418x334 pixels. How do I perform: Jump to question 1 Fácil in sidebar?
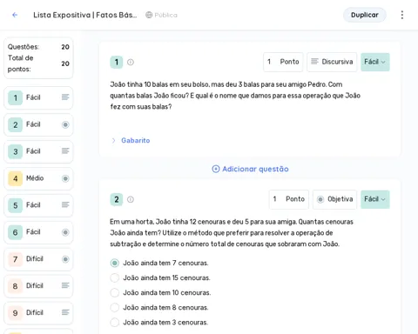[38, 97]
